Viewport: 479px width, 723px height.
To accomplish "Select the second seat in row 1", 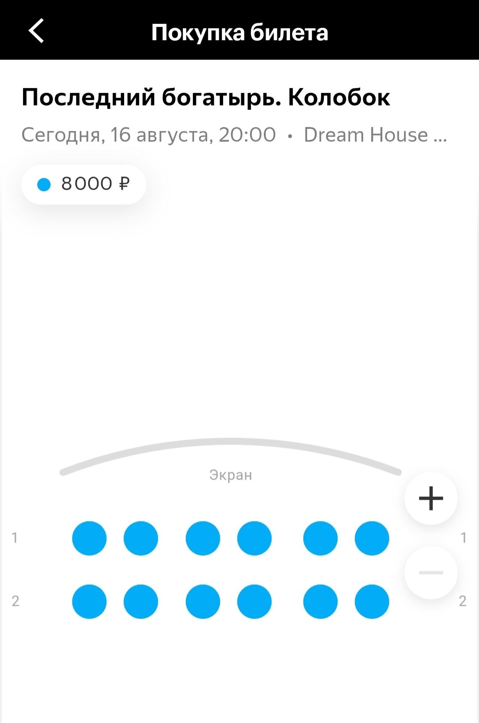I will [x=141, y=538].
